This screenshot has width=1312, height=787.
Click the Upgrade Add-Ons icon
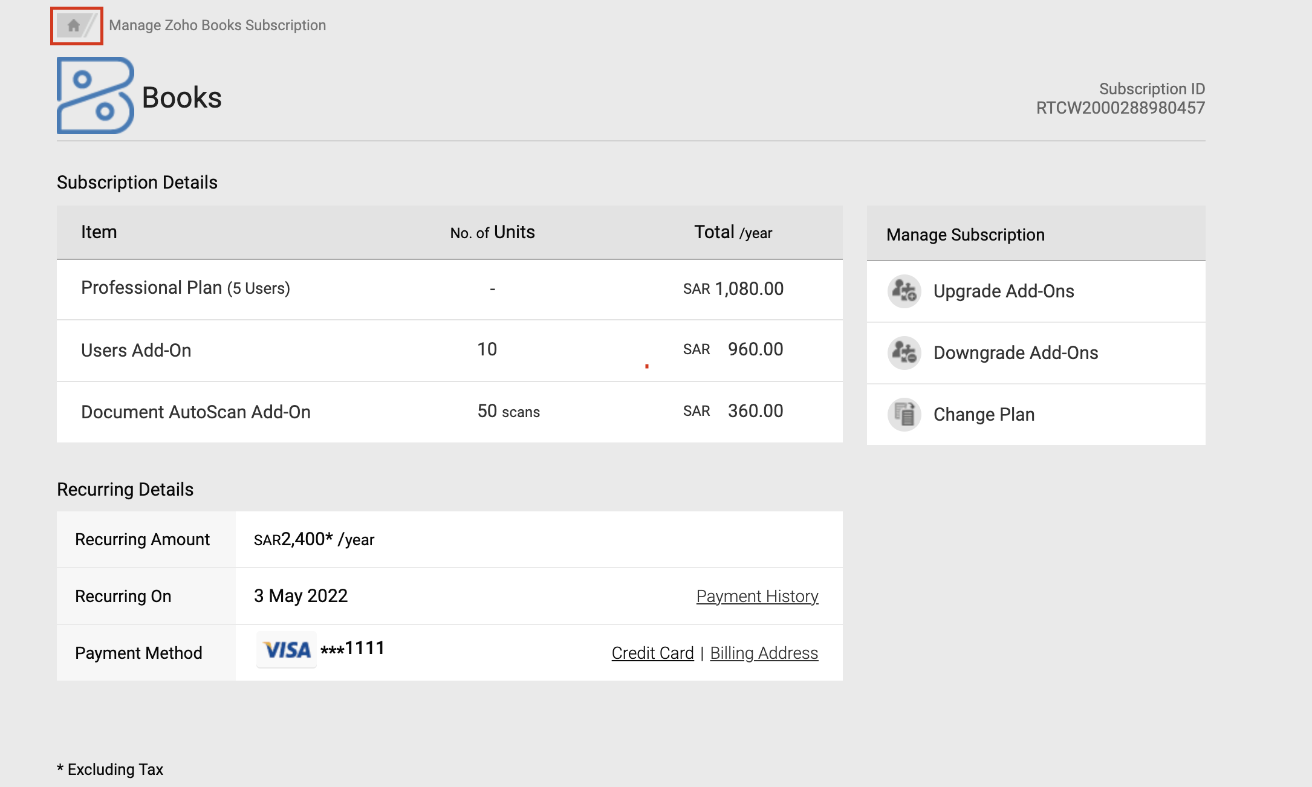tap(904, 291)
